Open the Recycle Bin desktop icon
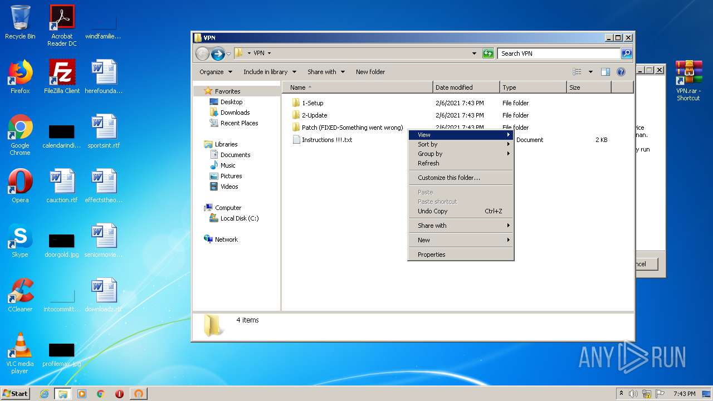 point(20,22)
